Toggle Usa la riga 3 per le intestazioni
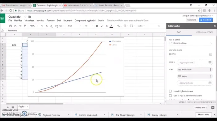 [x=170, y=96]
